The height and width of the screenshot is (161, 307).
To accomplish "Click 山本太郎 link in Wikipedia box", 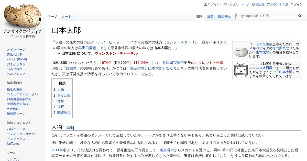I will pos(262,52).
